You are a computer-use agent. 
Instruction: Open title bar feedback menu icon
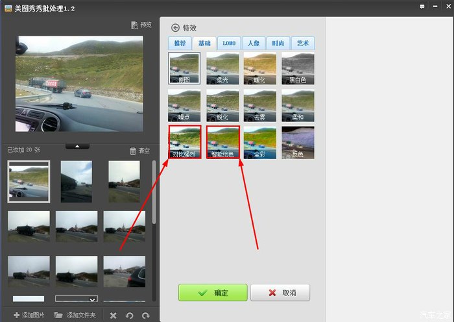tap(422, 6)
